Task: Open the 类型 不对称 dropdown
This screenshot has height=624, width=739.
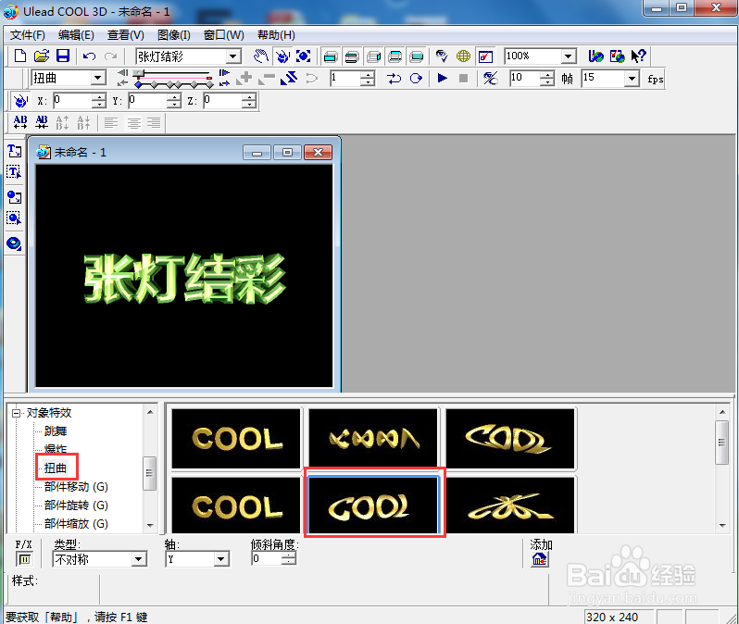Action: [x=138, y=559]
